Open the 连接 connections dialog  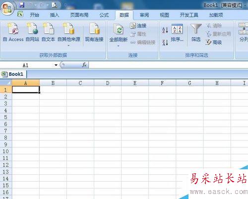(138, 26)
